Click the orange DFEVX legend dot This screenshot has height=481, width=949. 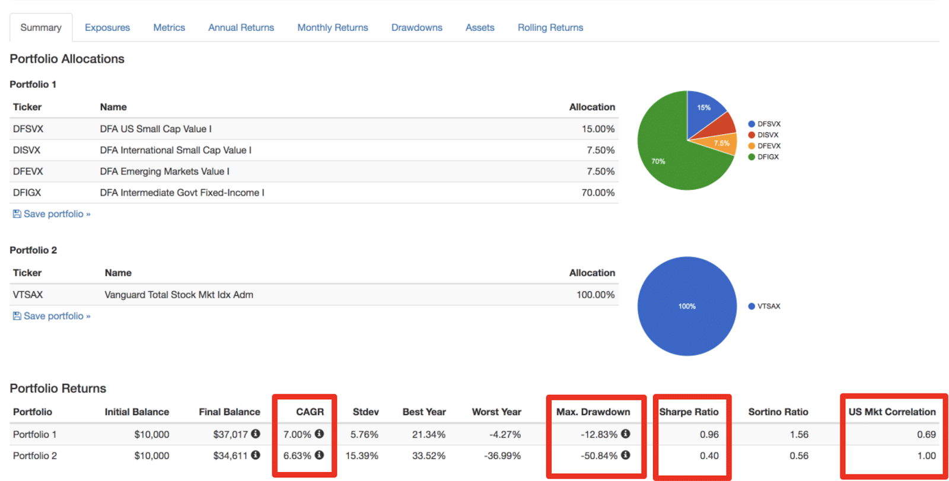click(751, 146)
